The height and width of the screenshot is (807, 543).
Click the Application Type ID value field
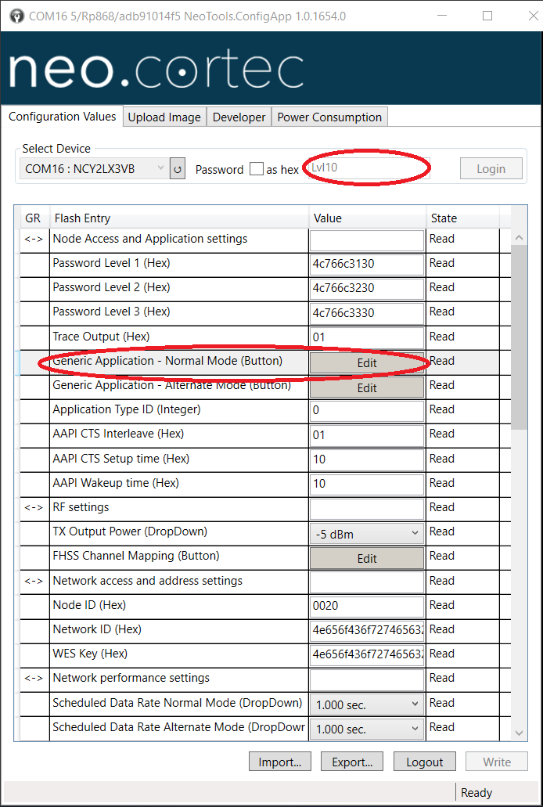point(366,410)
